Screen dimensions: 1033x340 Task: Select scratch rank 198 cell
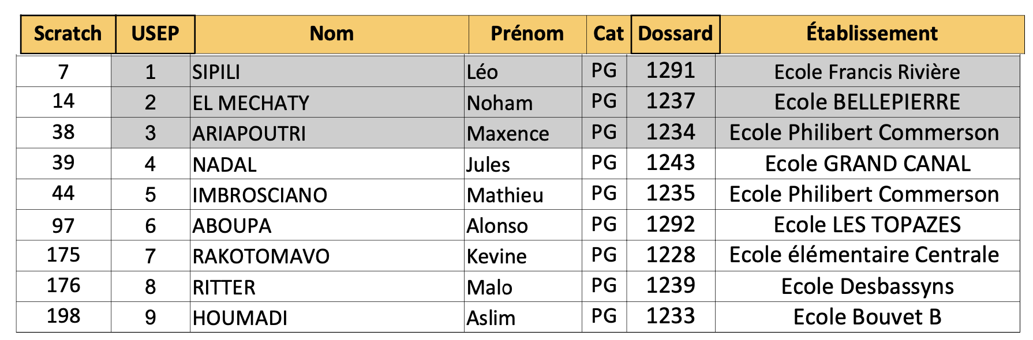pos(63,316)
